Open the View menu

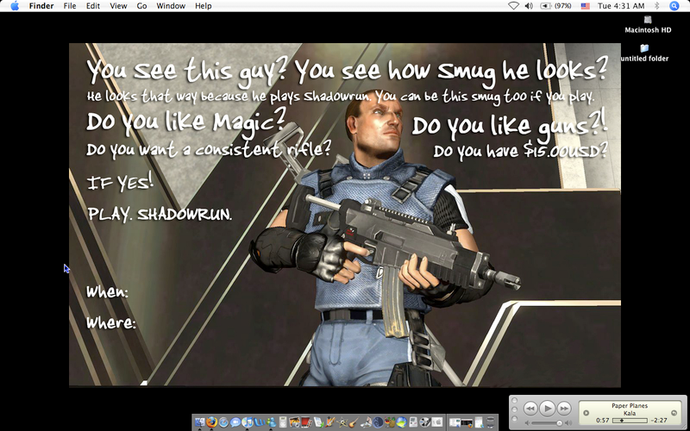pyautogui.click(x=118, y=6)
